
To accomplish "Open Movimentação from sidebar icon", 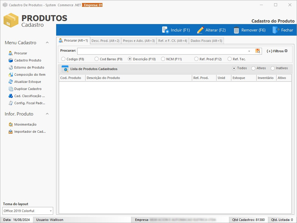I will (11, 124).
